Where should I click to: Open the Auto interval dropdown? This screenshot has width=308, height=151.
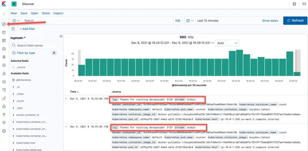(x=227, y=43)
